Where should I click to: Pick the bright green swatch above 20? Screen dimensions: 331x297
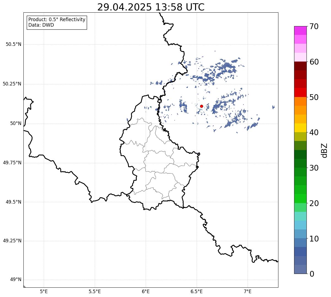pos(300,199)
